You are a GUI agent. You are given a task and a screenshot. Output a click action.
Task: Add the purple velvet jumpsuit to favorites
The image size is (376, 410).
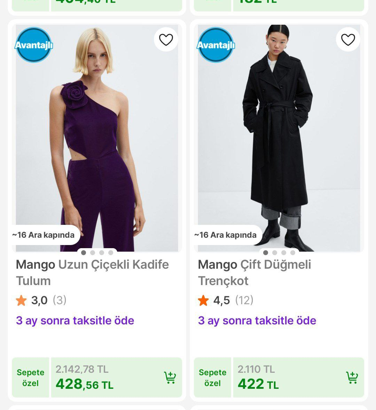(x=166, y=39)
